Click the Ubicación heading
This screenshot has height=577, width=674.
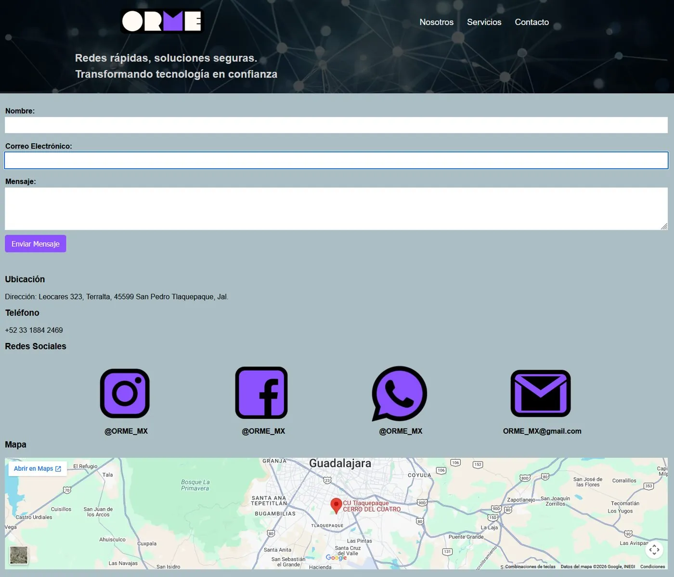pyautogui.click(x=25, y=279)
